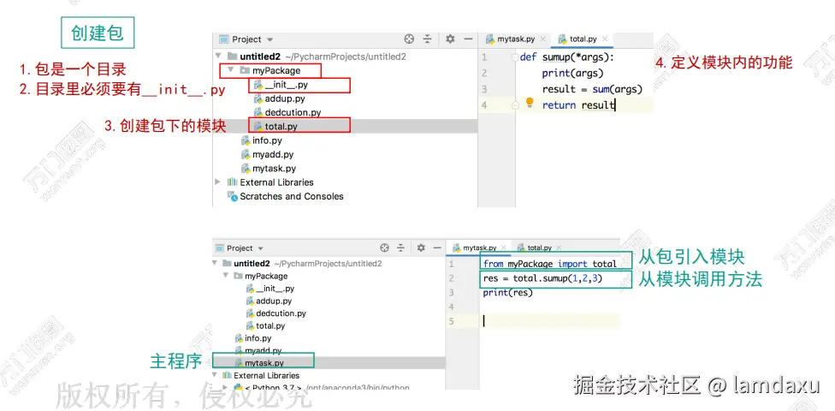Screen dimensions: 835x411
Task: Click 'print(res)' code line in lower editor
Action: (507, 293)
